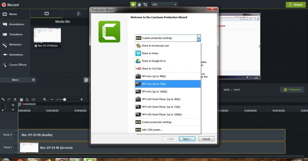Choose MP4 with Smart Player (up to 720p)
Image resolution: width=308 pixels, height=161 pixels.
coord(168,107)
